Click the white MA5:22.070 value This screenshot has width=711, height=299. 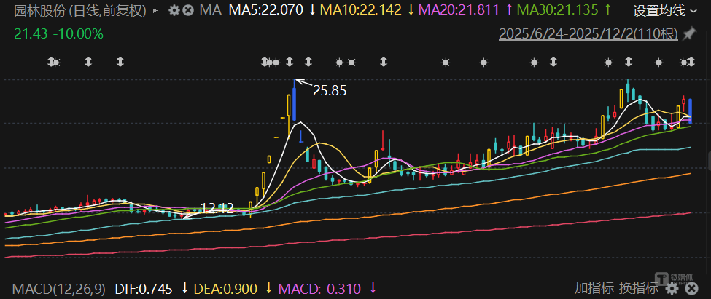[x=268, y=11]
